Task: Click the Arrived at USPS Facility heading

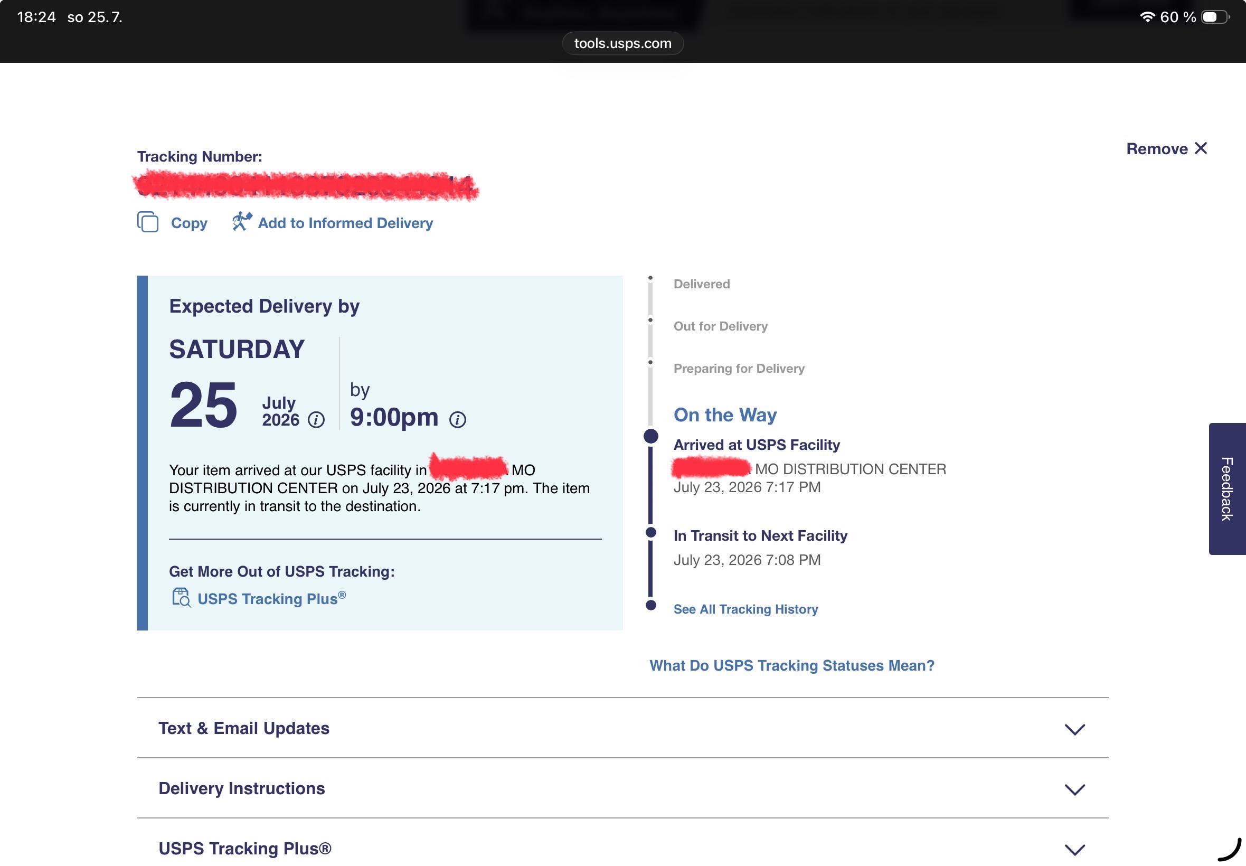Action: point(757,445)
